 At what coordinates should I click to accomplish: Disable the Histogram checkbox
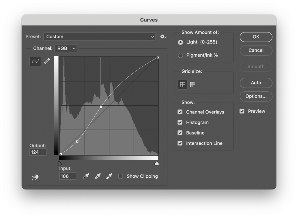click(x=180, y=122)
